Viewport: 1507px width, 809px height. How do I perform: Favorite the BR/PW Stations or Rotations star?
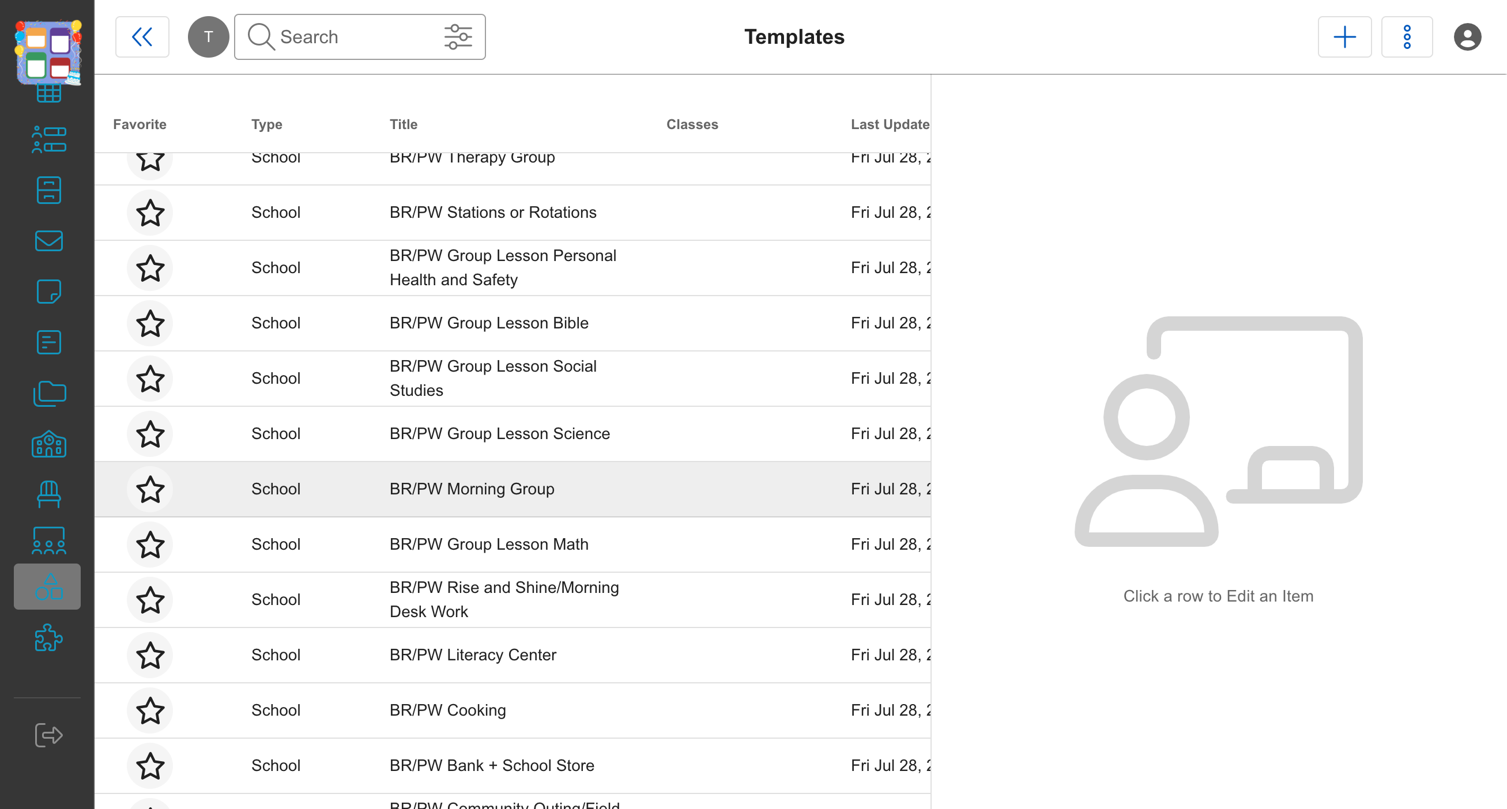click(x=150, y=213)
